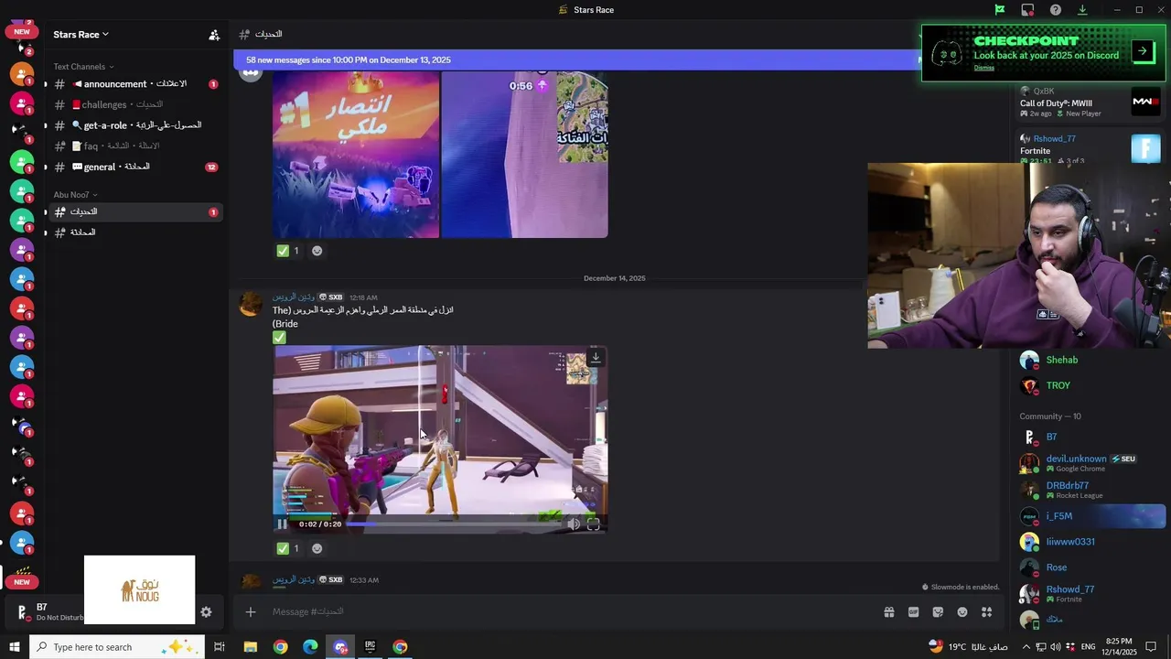The width and height of the screenshot is (1171, 659).
Task: Mute the video volume icon
Action: (x=574, y=524)
